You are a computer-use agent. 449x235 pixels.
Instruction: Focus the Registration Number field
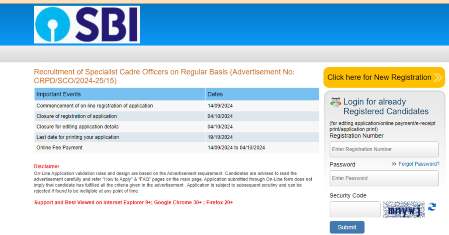coord(384,149)
